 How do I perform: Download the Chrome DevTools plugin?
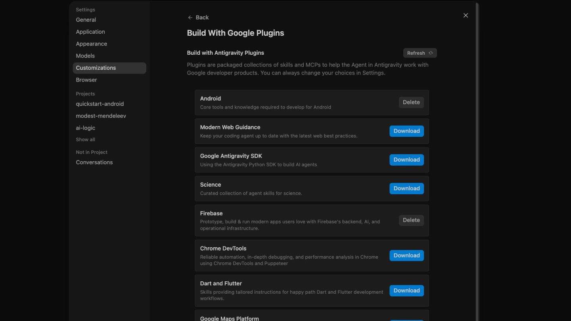click(x=406, y=256)
